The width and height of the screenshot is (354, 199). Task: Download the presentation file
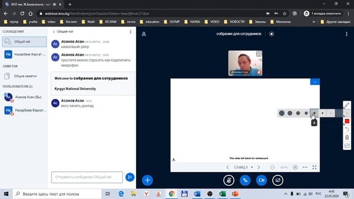pyautogui.click(x=173, y=160)
